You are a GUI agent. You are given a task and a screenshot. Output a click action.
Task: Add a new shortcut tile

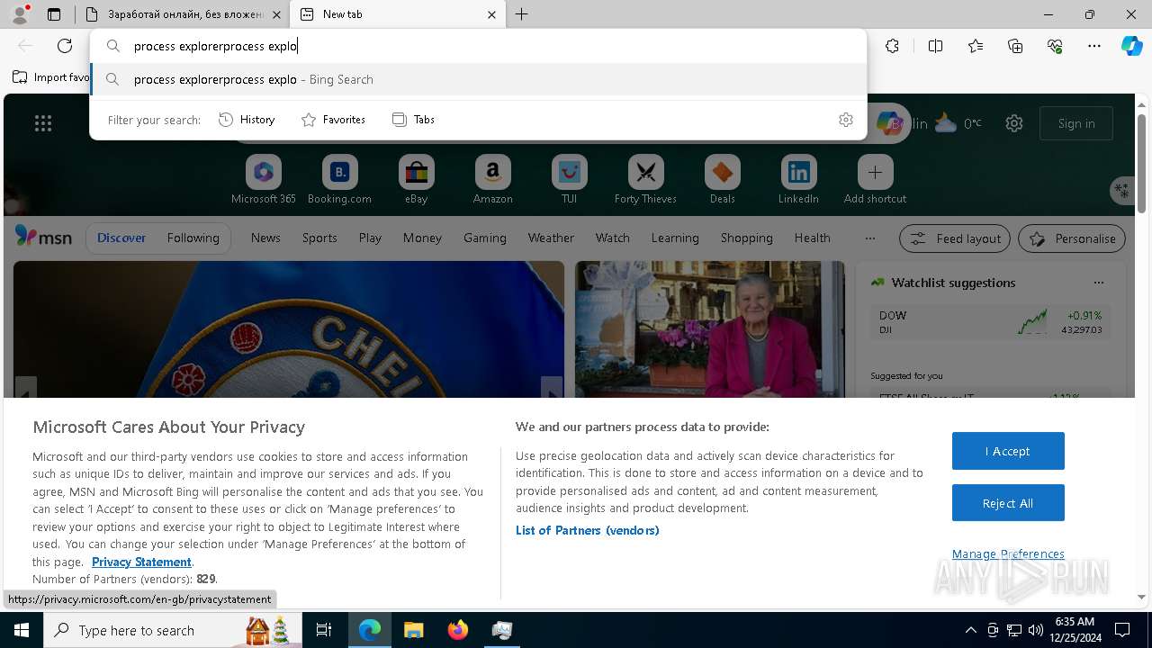[875, 179]
